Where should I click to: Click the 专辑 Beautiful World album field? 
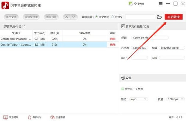[172, 48]
